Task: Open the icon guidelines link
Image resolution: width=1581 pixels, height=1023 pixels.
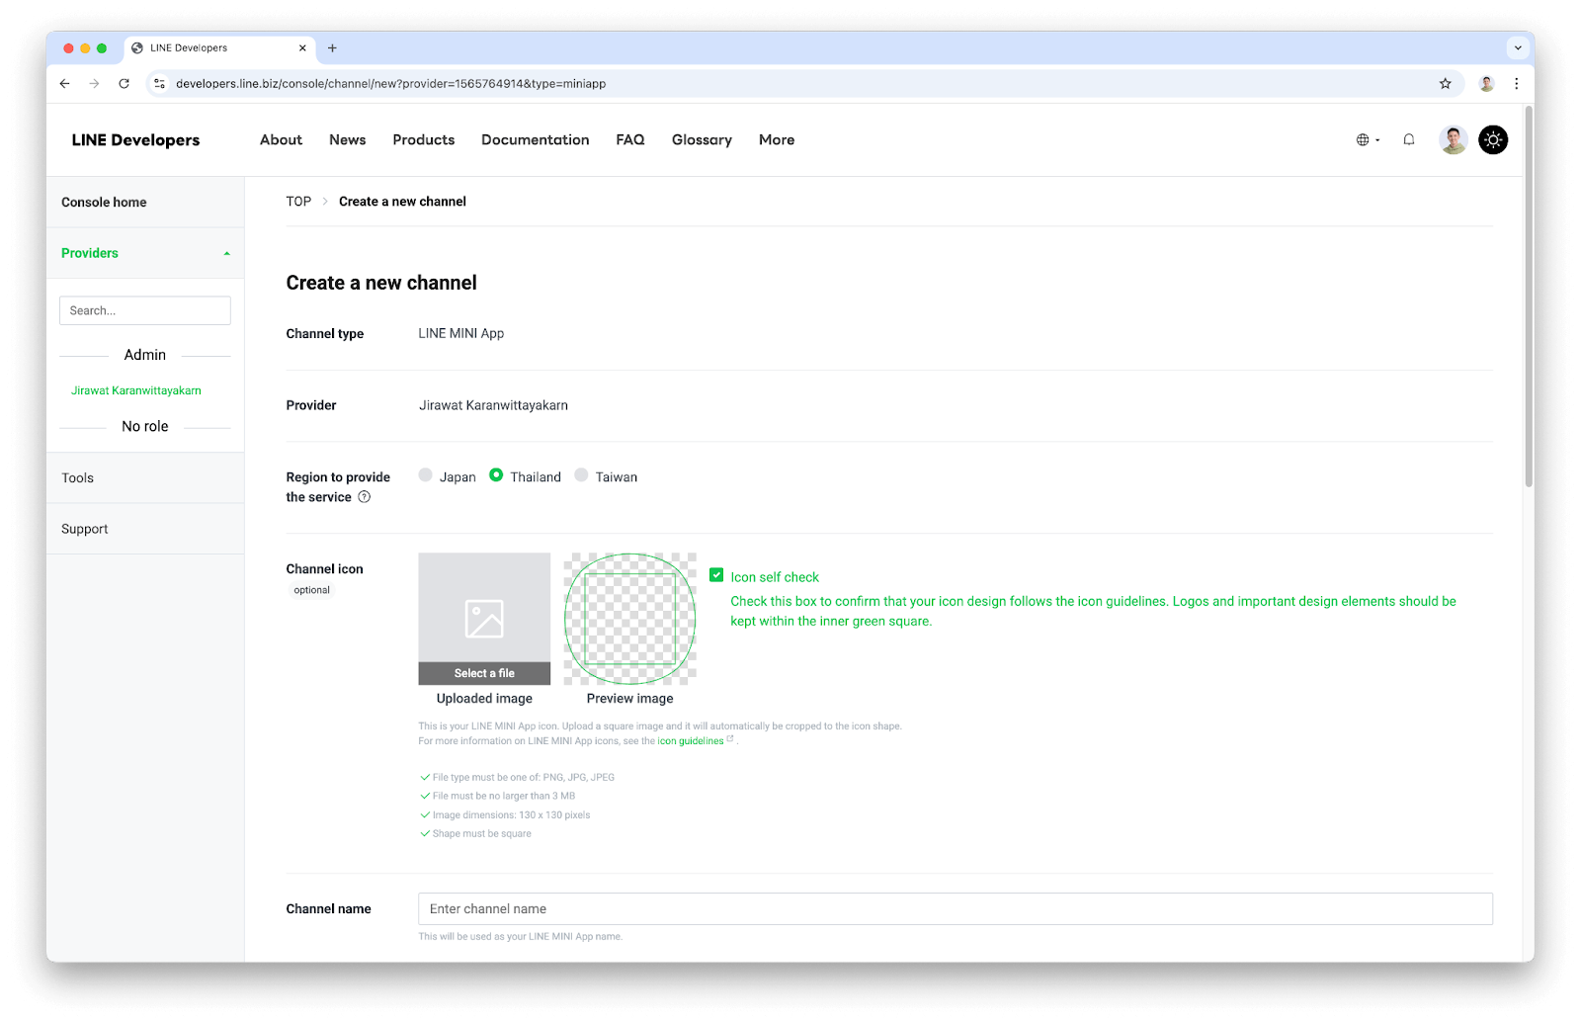Action: click(x=691, y=741)
